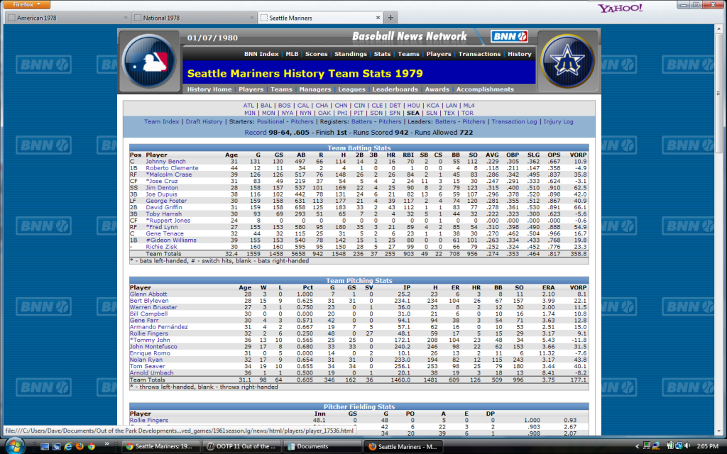
Task: Open Johnny Bench player page
Action: (165, 162)
